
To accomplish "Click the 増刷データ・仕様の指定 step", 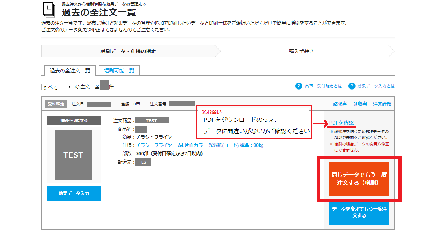I will (x=128, y=51).
